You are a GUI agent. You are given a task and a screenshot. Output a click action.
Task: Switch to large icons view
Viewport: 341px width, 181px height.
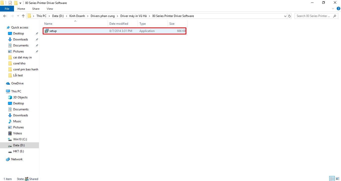[x=337, y=179]
